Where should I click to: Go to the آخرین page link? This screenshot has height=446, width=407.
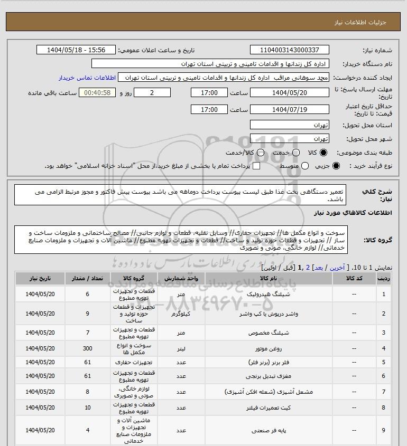point(337,268)
